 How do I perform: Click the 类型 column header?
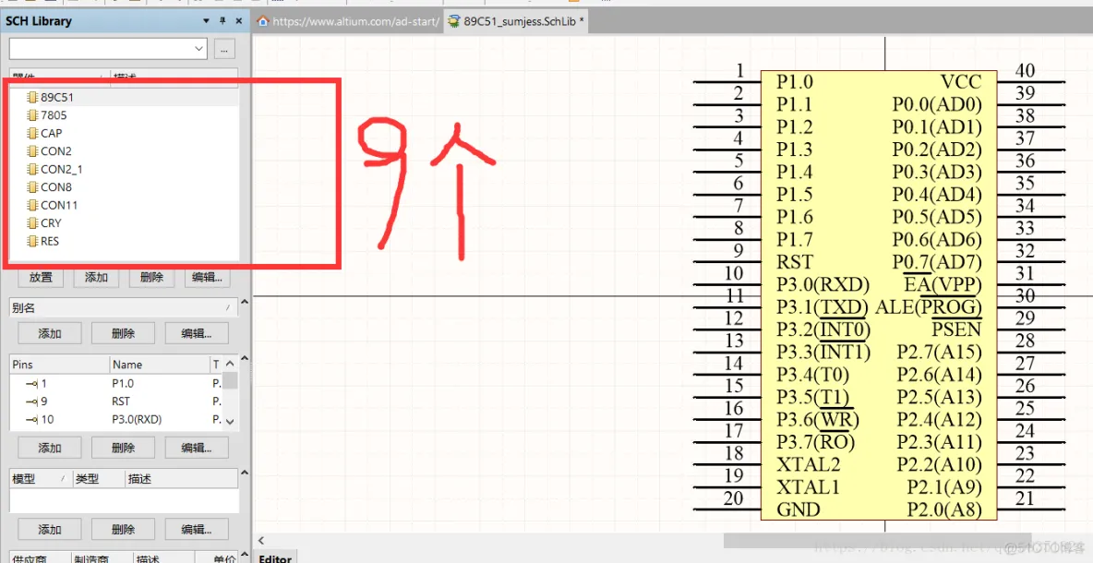98,479
